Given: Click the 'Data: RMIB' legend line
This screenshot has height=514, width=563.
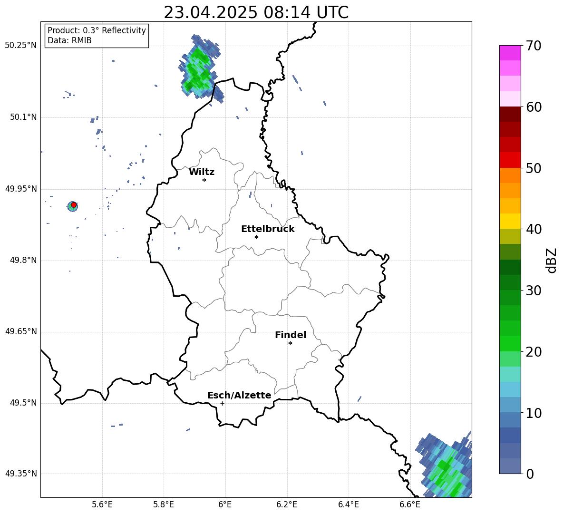Looking at the screenshot, I should [69, 40].
